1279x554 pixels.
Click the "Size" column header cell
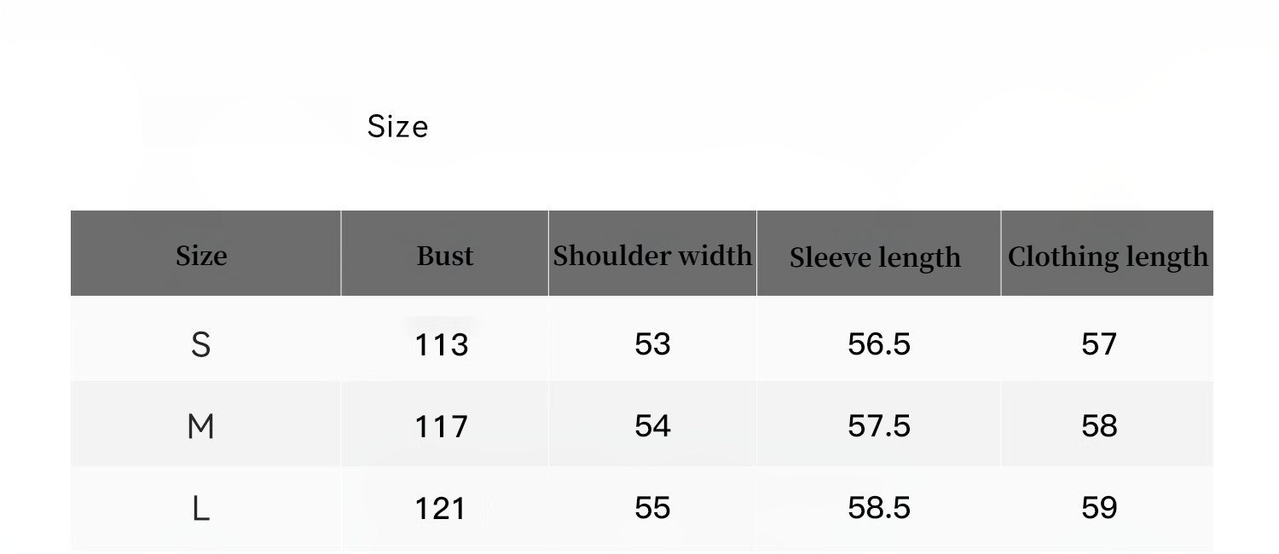pyautogui.click(x=201, y=256)
